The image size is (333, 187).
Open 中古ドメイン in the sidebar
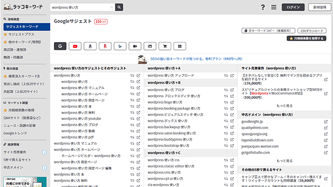[x=13, y=167]
